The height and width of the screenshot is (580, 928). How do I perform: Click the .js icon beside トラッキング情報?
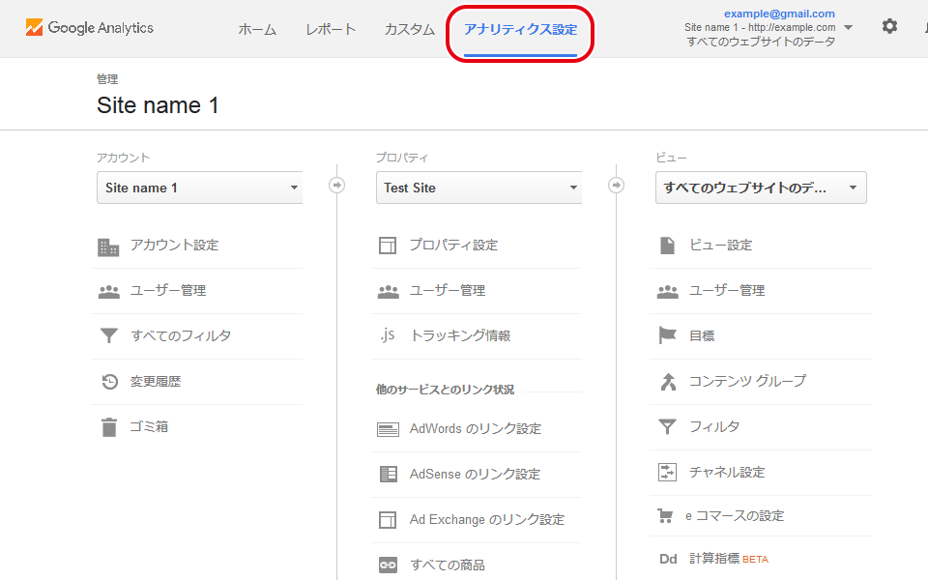(388, 335)
